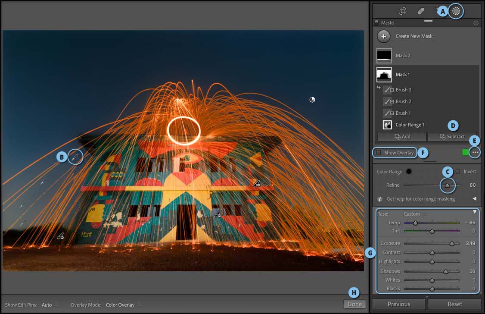Click the Exposure slider handle

pyautogui.click(x=452, y=244)
